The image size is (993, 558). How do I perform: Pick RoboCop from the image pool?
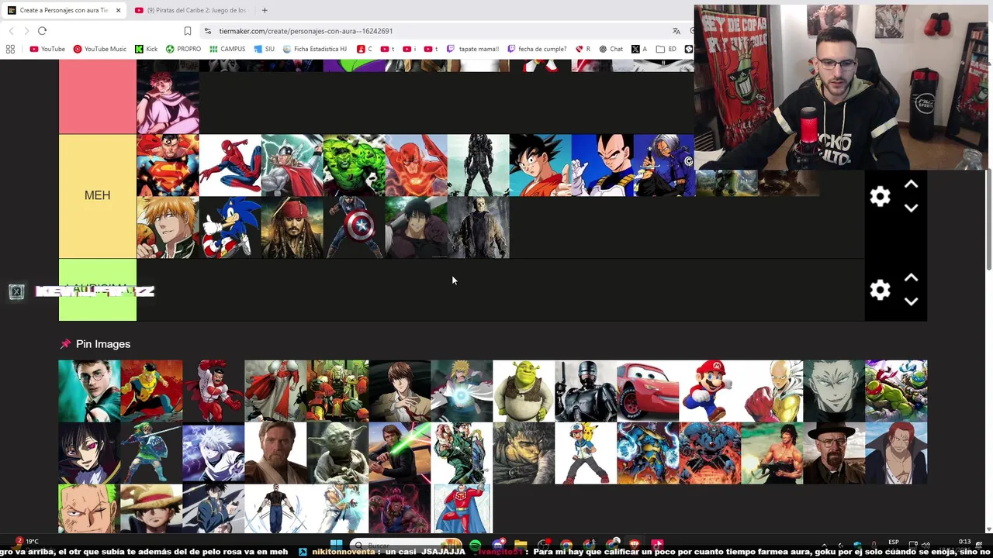pos(586,391)
